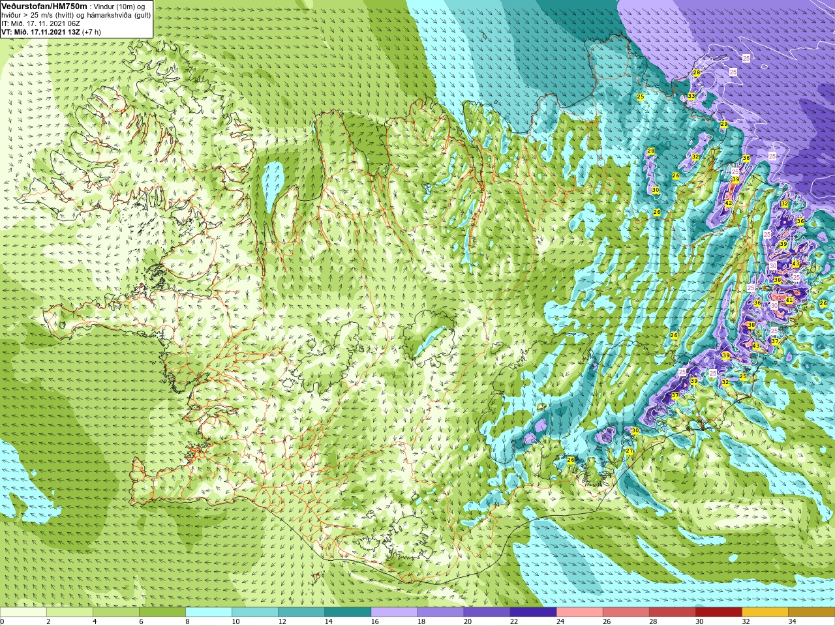Click the legend scale number 12
This screenshot has width=835, height=626.
[x=282, y=621]
